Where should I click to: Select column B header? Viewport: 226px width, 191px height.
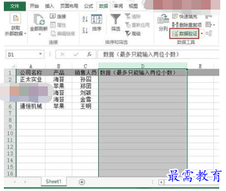(x=58, y=66)
